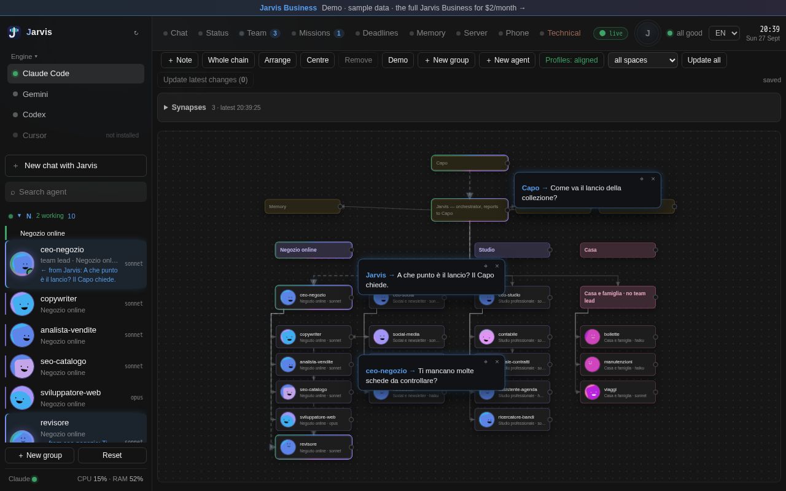Image resolution: width=786 pixels, height=491 pixels.
Task: Select Claude Code engine
Action: point(76,74)
